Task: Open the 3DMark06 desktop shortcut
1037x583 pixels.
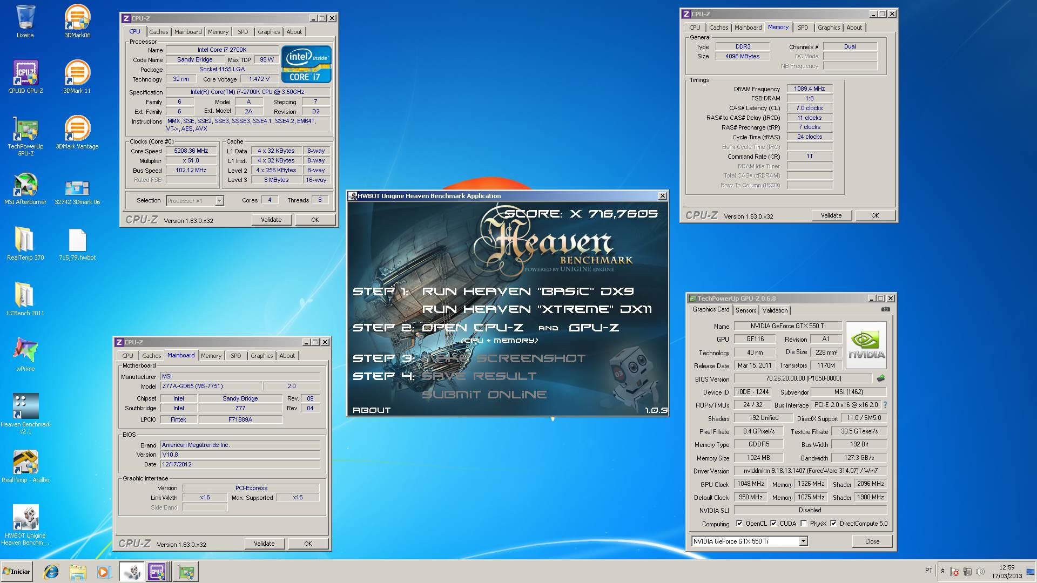Action: [77, 22]
